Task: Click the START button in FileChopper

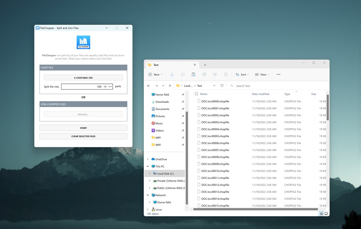Action: point(83,128)
